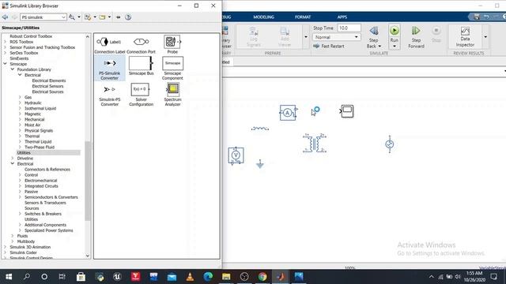Open the Step Back dropdown arrow
The image size is (506, 284).
[x=379, y=47]
